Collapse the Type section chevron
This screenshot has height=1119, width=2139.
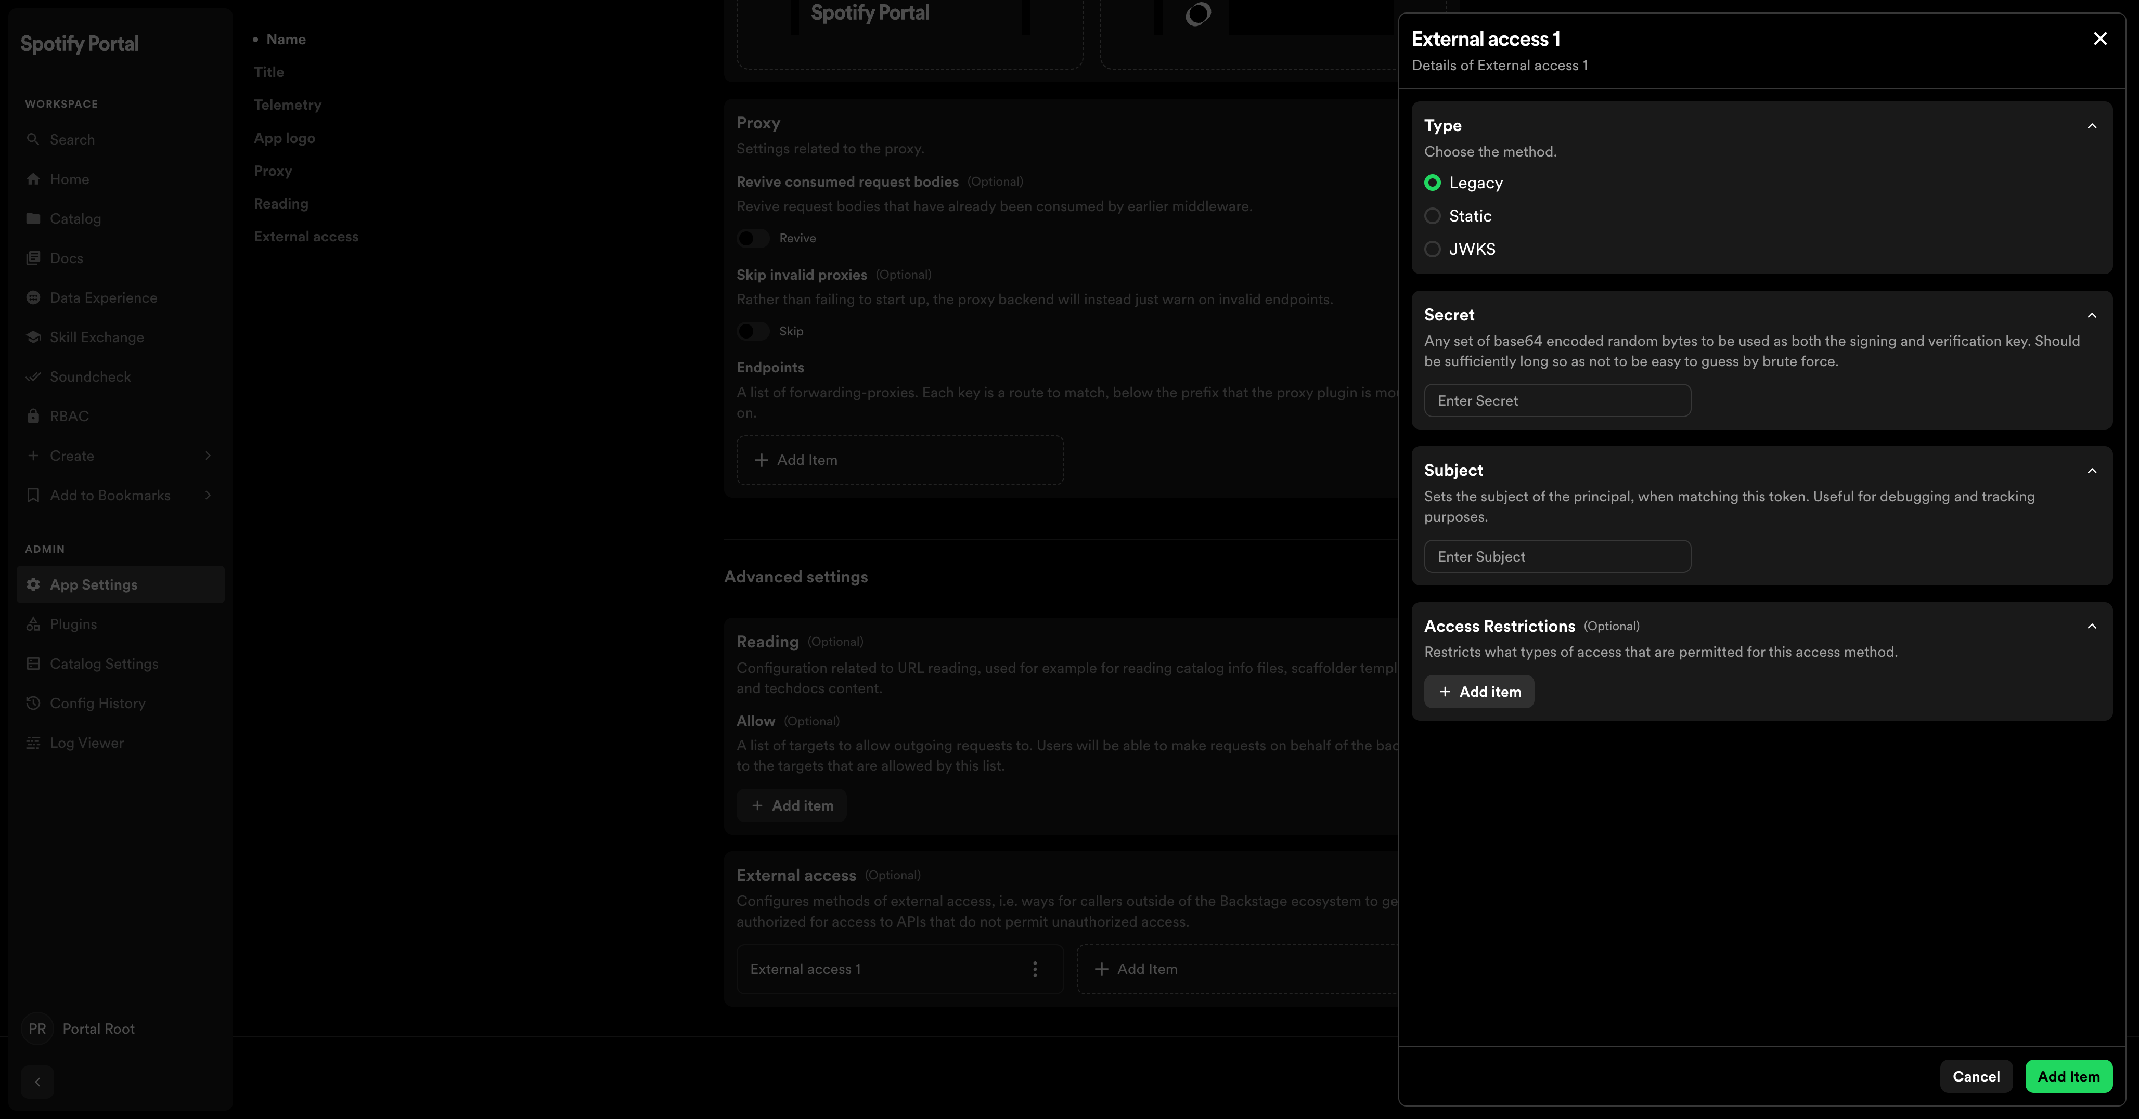2092,126
